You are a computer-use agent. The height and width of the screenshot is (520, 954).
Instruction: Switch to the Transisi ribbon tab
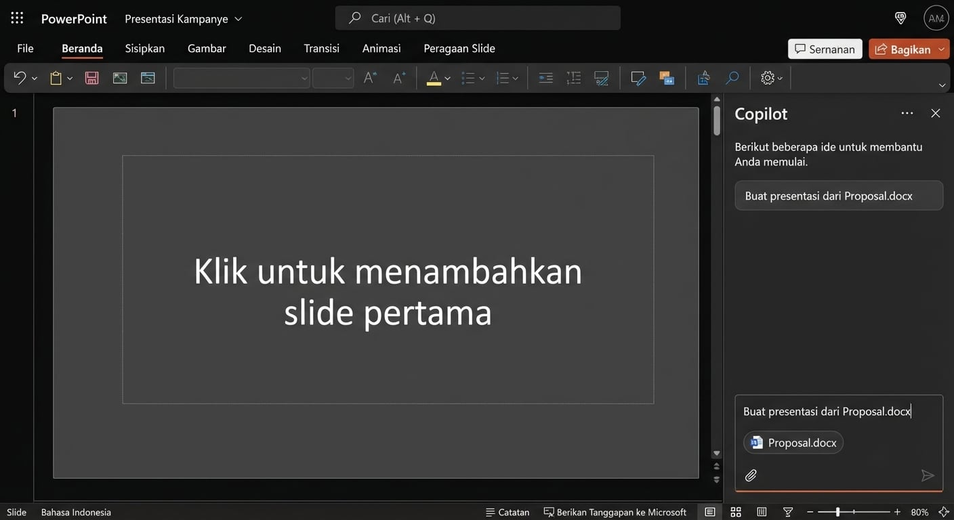pos(320,47)
